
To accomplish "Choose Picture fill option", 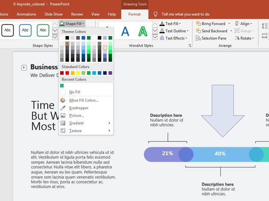I will coord(76,115).
